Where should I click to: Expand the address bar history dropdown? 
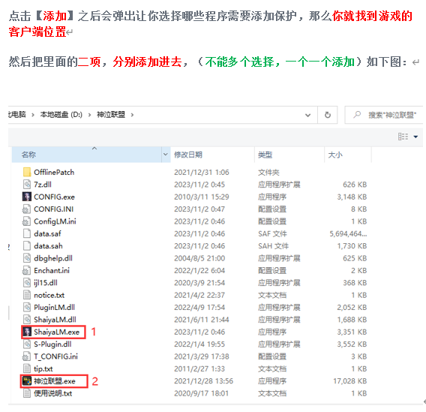click(x=307, y=116)
